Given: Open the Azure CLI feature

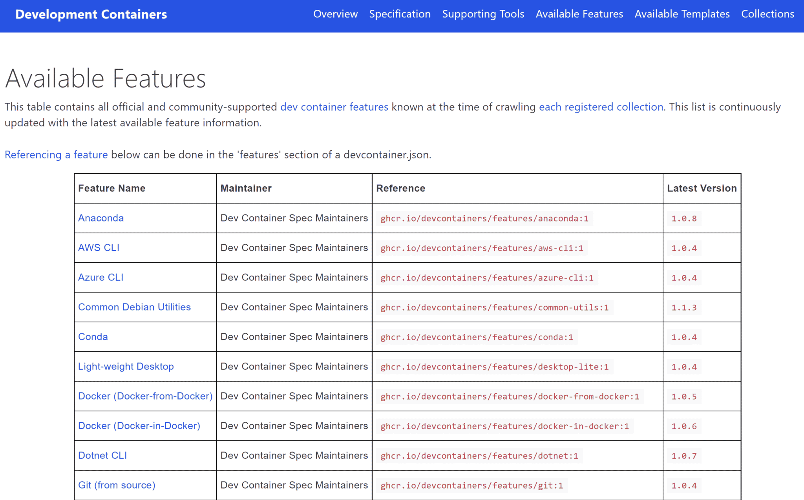Looking at the screenshot, I should tap(100, 277).
